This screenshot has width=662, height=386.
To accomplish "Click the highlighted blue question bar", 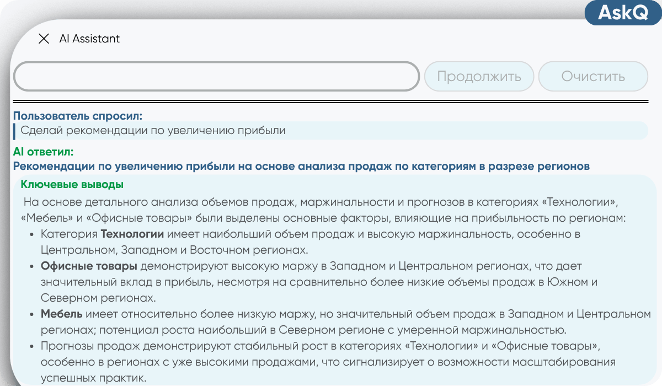I will 331,131.
